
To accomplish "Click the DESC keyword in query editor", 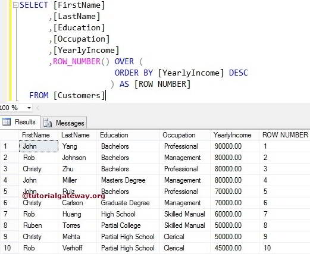I will click(238, 73).
